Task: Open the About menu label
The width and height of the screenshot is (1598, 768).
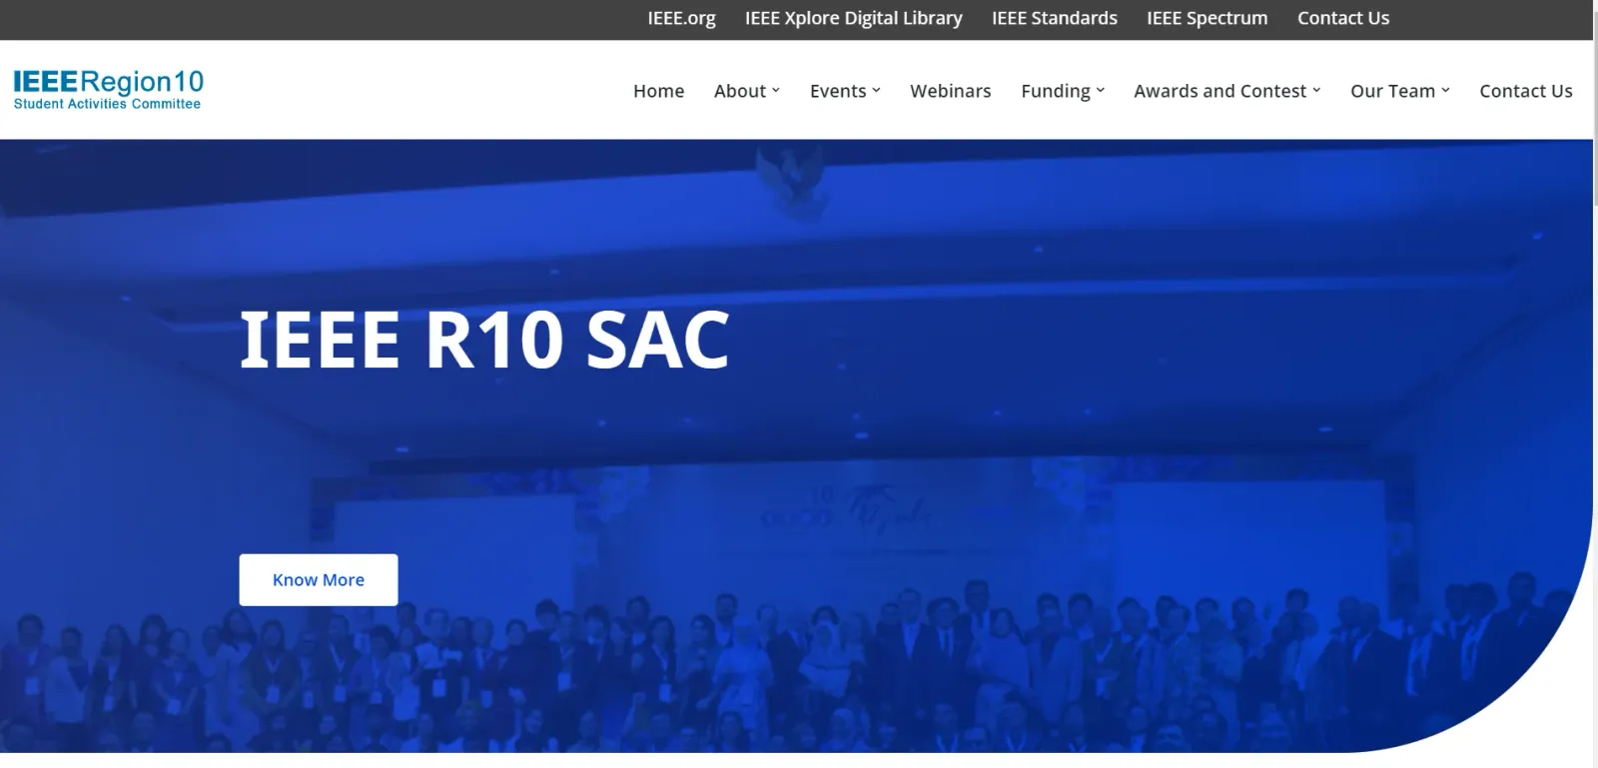Action: coord(740,91)
